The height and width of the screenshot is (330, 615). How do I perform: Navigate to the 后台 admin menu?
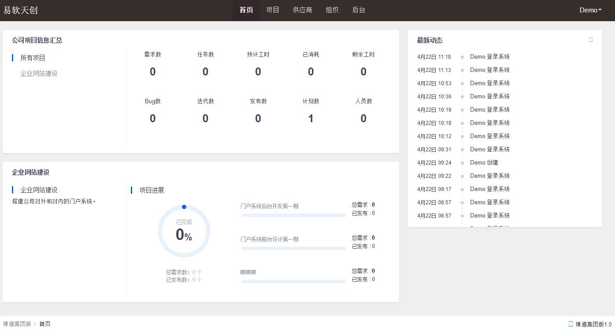point(359,10)
